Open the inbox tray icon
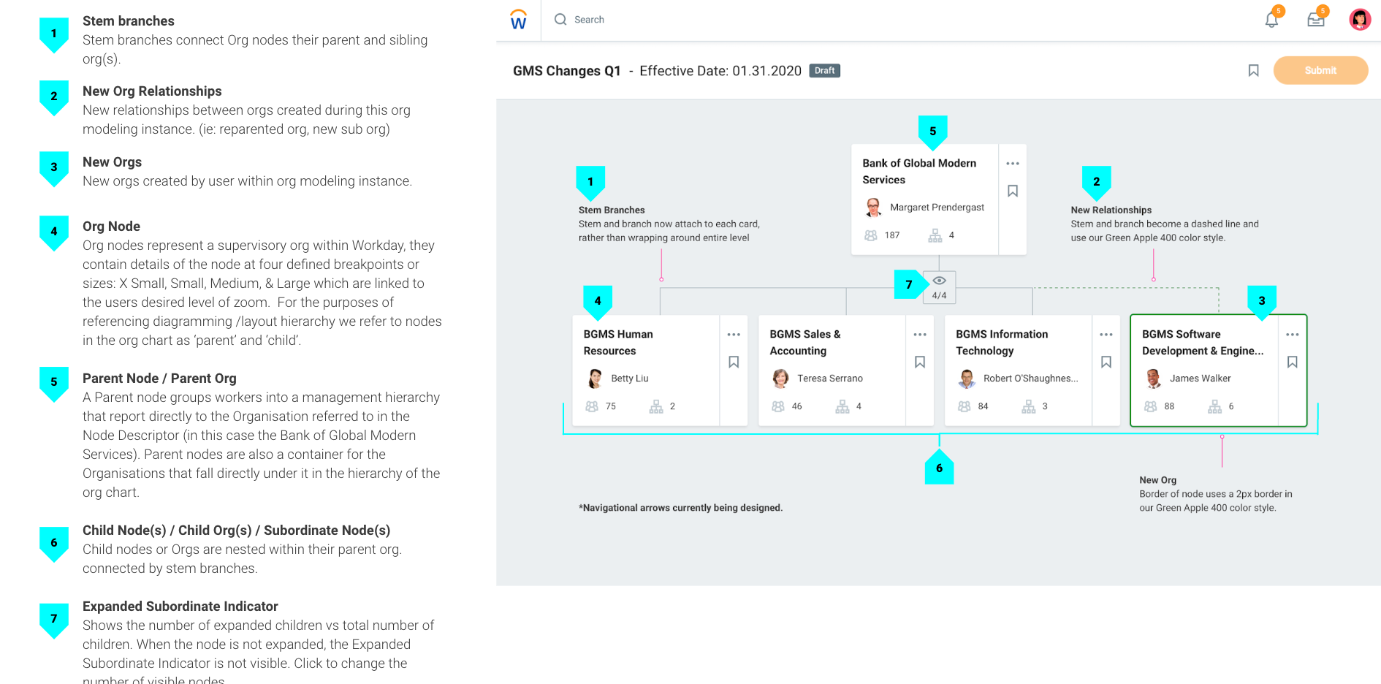This screenshot has height=684, width=1381. point(1316,20)
